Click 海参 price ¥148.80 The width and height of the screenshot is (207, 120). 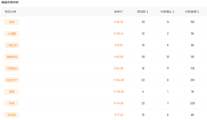click(119, 92)
